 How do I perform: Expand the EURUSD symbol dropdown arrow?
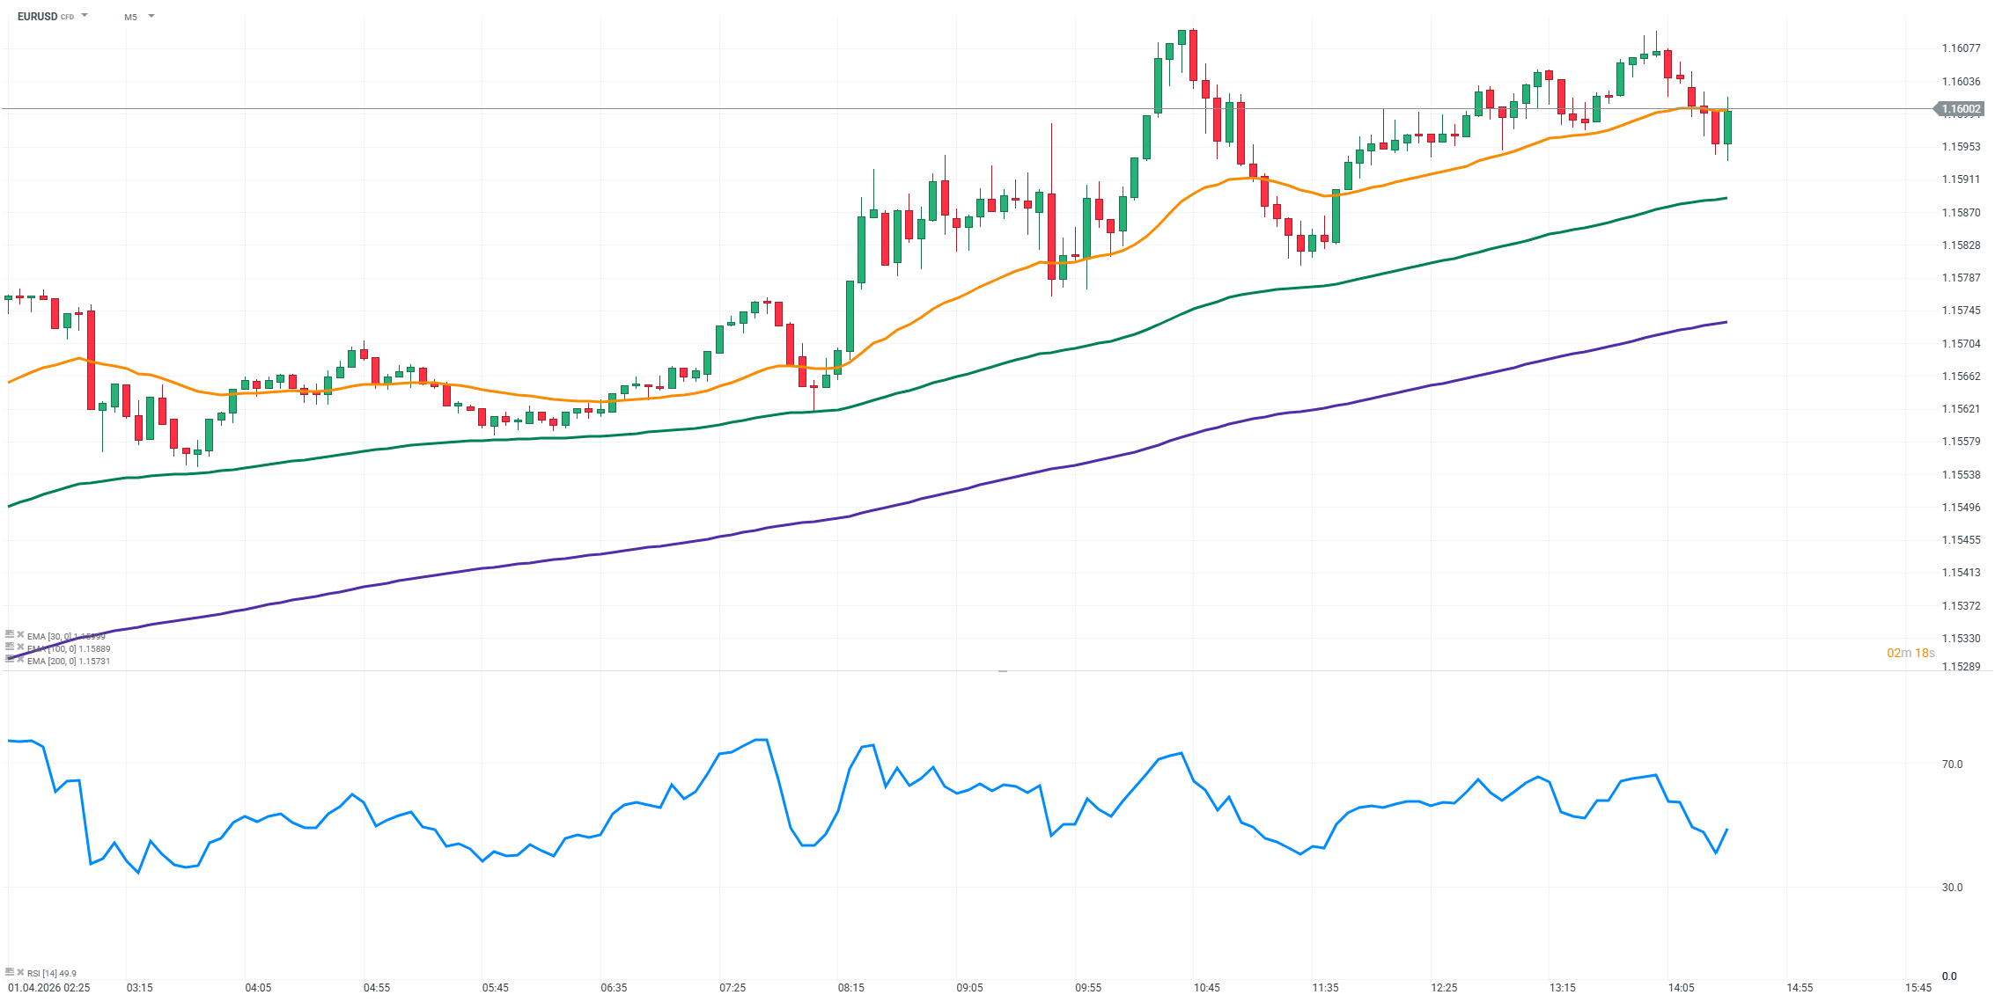click(x=85, y=16)
